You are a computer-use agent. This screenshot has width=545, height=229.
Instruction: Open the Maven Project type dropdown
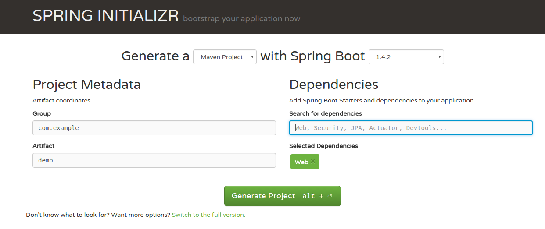click(x=224, y=57)
